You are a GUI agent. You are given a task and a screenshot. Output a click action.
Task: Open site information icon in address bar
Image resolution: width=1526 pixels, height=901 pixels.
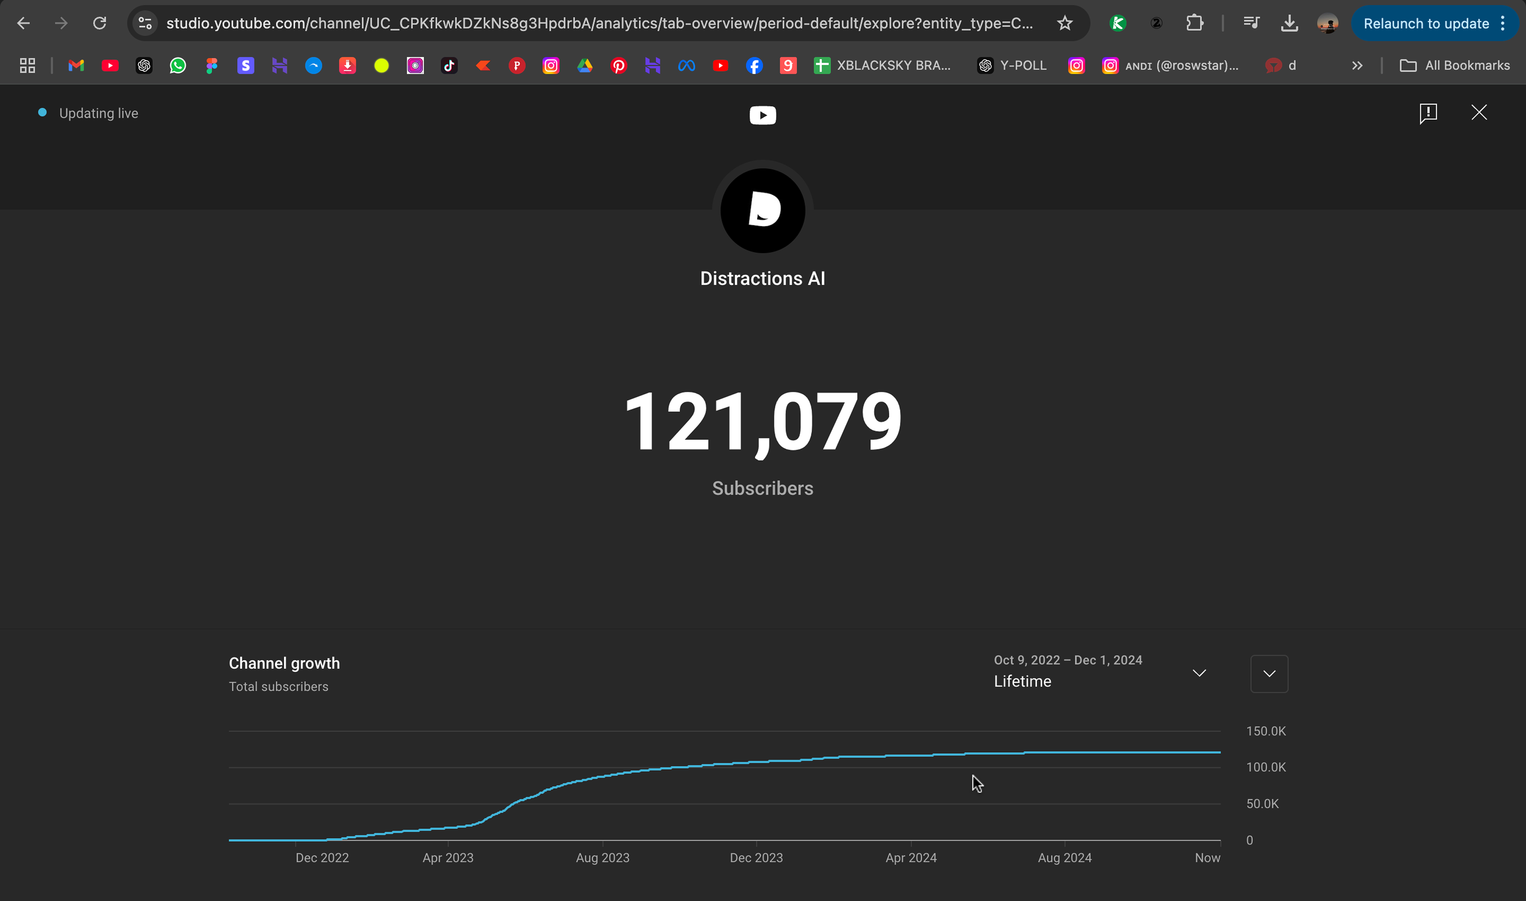[x=145, y=23]
